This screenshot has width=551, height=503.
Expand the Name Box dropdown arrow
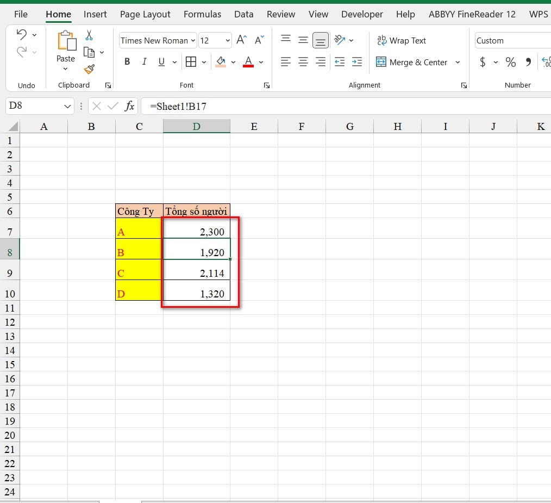click(x=68, y=106)
